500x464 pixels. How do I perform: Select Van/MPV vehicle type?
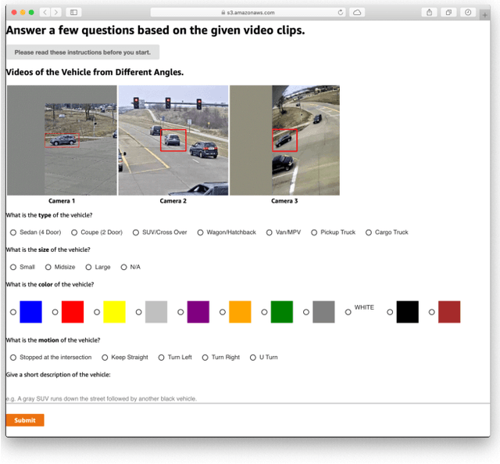269,232
